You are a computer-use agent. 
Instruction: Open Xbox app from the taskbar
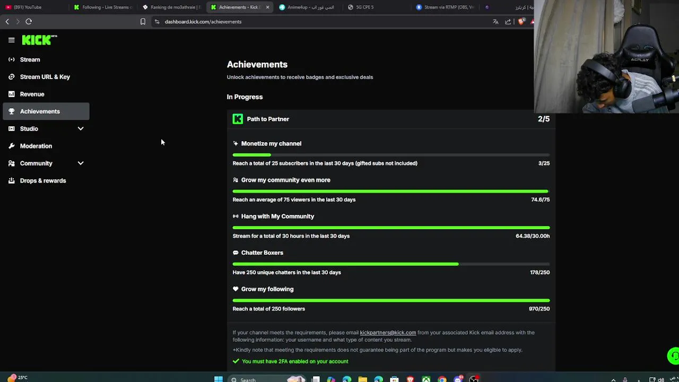(x=426, y=379)
